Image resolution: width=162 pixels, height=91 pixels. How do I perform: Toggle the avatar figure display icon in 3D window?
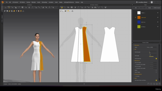click(x=12, y=11)
